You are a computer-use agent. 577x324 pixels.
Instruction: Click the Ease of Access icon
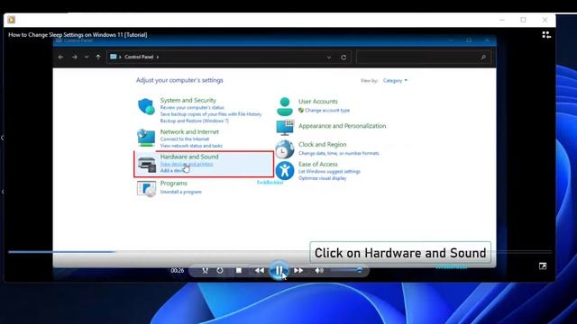coord(285,171)
